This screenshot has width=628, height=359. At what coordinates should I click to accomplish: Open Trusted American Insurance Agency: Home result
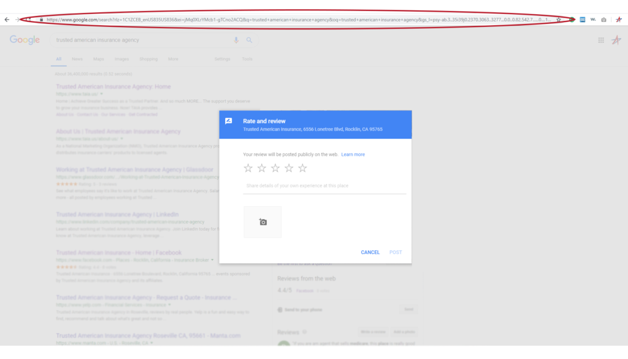pos(113,87)
